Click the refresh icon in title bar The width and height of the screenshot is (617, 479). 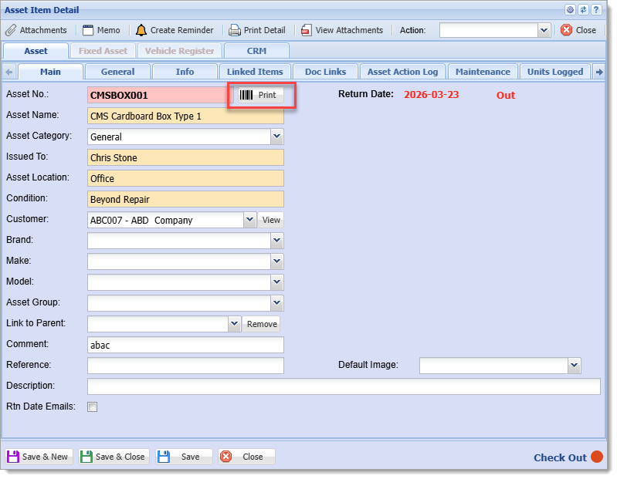point(584,10)
